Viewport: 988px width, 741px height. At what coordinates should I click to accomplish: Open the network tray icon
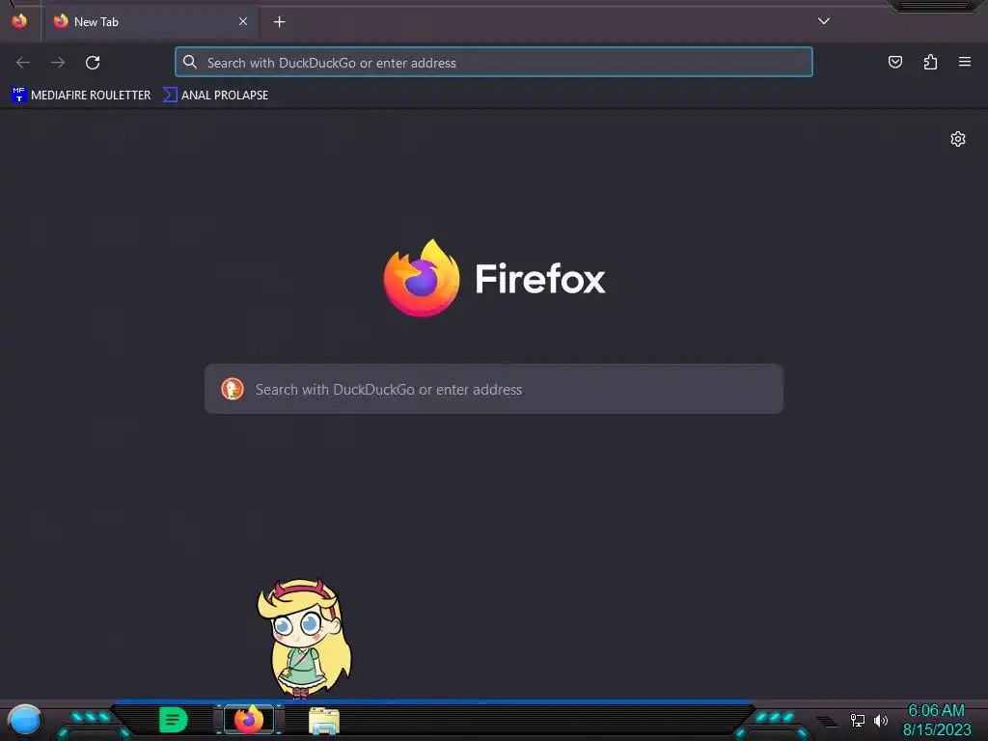[x=857, y=720]
